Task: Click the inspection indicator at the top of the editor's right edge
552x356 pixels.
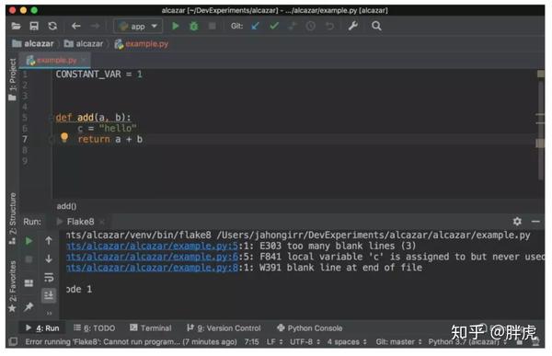Action: click(540, 74)
